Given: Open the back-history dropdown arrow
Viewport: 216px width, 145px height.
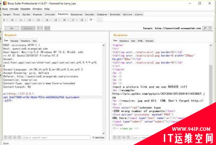Looking at the screenshot, I should pos(42,28).
